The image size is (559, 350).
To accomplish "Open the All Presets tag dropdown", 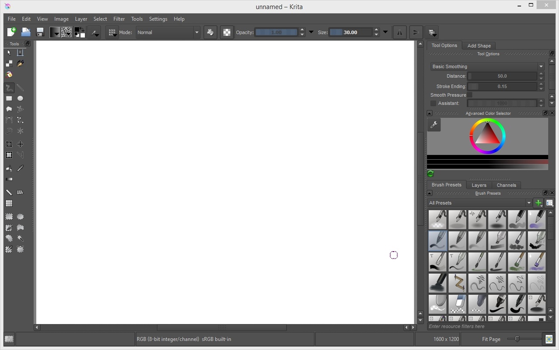I will click(x=480, y=203).
